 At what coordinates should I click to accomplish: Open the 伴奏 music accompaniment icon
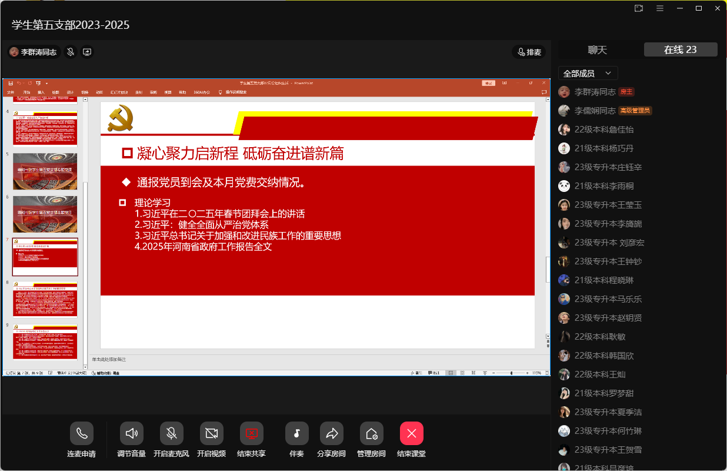[x=296, y=434]
